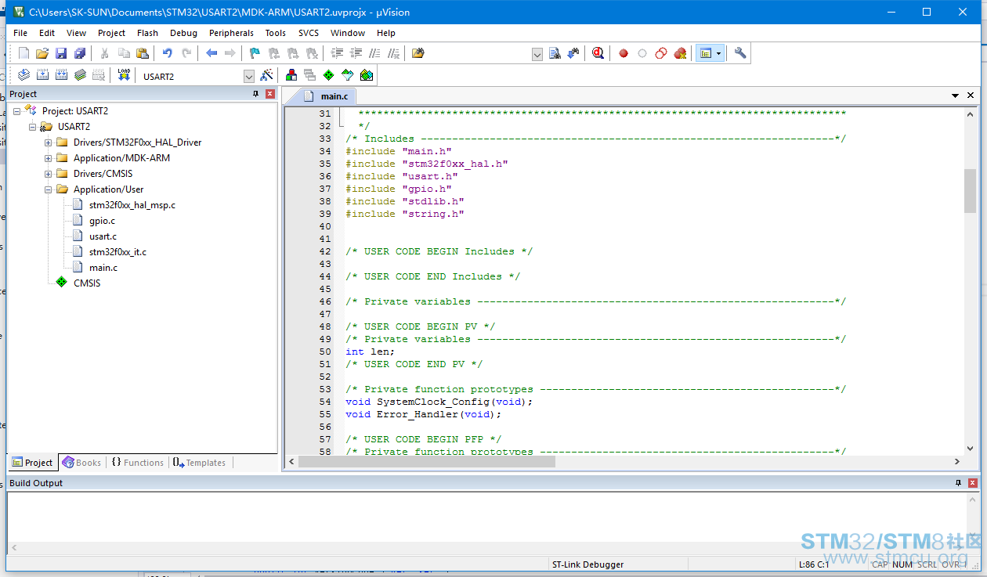Image resolution: width=987 pixels, height=577 pixels.
Task: Switch to the Templates tab
Action: pyautogui.click(x=199, y=463)
